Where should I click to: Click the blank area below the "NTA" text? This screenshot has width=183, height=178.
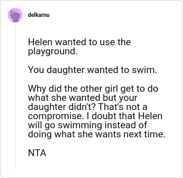pos(97,165)
